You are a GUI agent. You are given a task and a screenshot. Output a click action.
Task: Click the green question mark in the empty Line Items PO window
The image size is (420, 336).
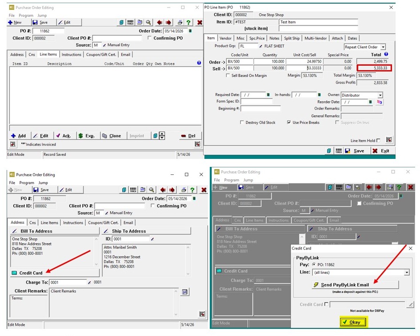(x=188, y=23)
